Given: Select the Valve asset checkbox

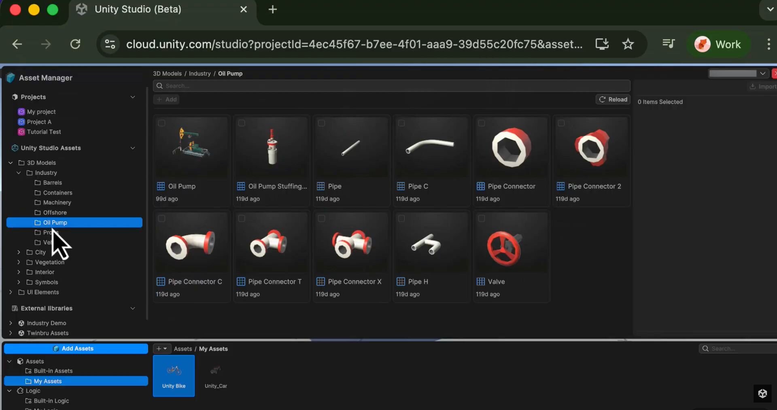Looking at the screenshot, I should pyautogui.click(x=481, y=219).
